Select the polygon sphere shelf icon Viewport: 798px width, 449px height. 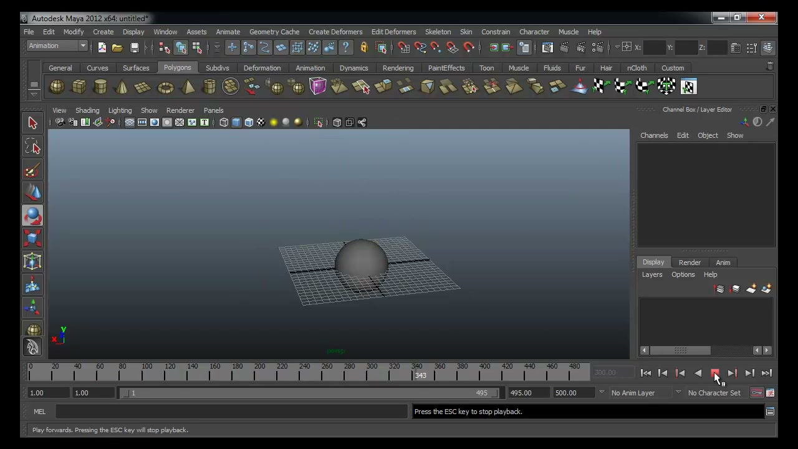[x=57, y=87]
